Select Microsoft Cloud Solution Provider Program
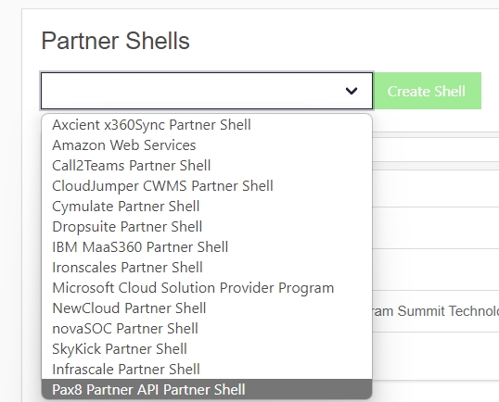499x402 pixels. 207,287
